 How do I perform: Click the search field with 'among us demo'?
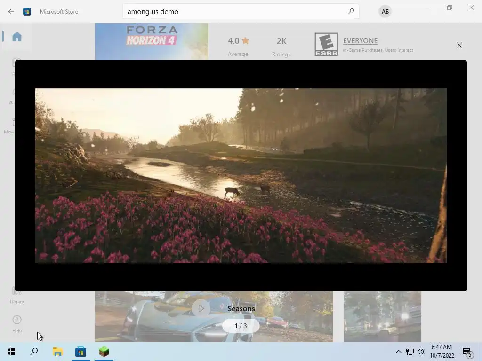pos(241,11)
